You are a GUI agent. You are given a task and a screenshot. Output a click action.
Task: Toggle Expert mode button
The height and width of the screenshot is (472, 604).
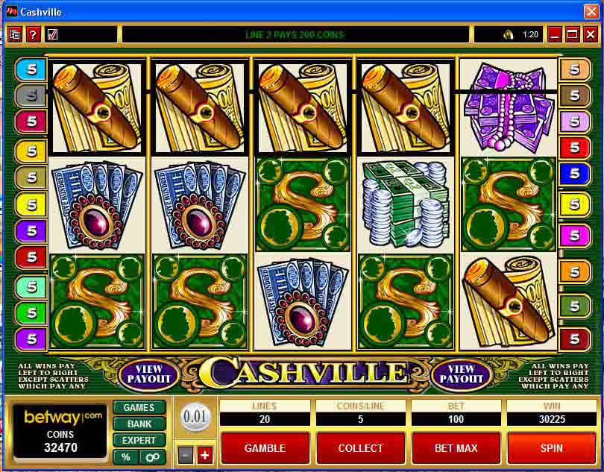pyautogui.click(x=139, y=441)
